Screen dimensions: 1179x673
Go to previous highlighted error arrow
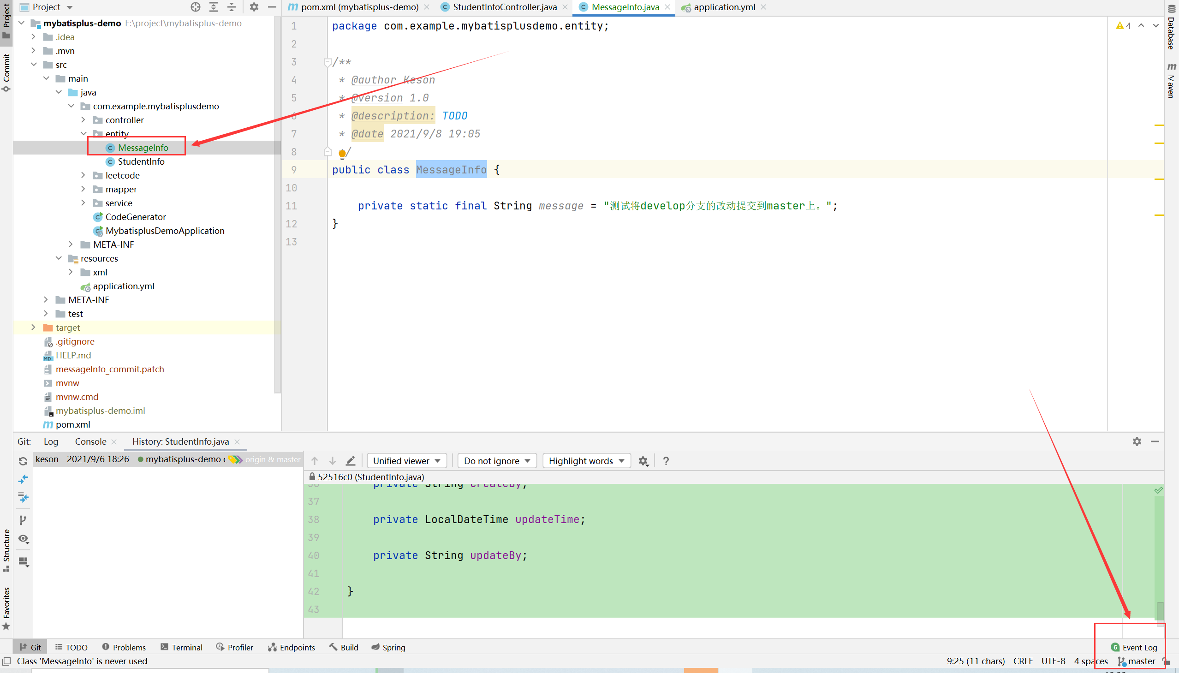(x=1141, y=26)
